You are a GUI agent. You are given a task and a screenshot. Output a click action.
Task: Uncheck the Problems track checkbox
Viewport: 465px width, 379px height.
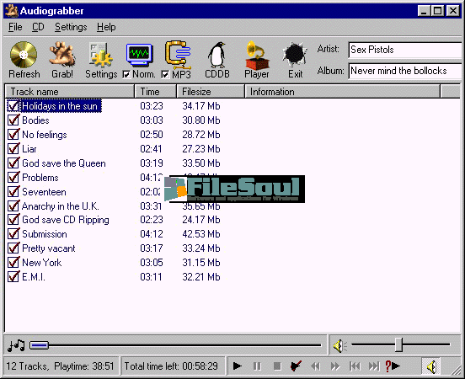13,178
